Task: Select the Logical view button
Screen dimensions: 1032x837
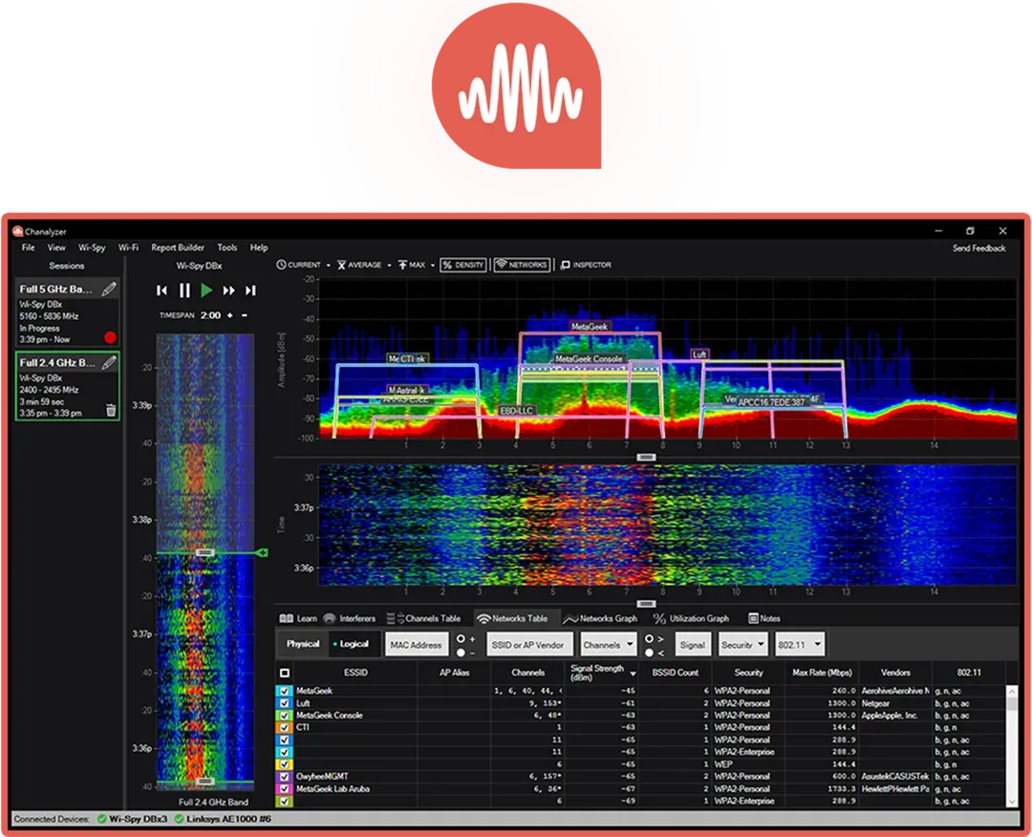Action: [355, 643]
